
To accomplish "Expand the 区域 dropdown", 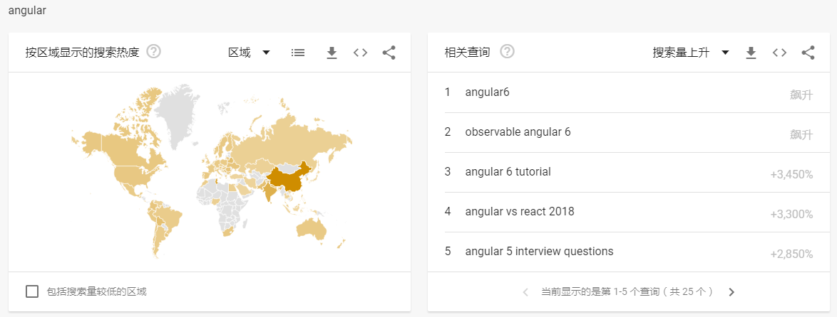I will pos(250,52).
